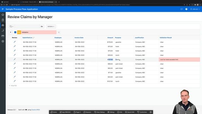Edit the $75.00 hotel claim
This screenshot has height=114, width=202.
[15, 51]
